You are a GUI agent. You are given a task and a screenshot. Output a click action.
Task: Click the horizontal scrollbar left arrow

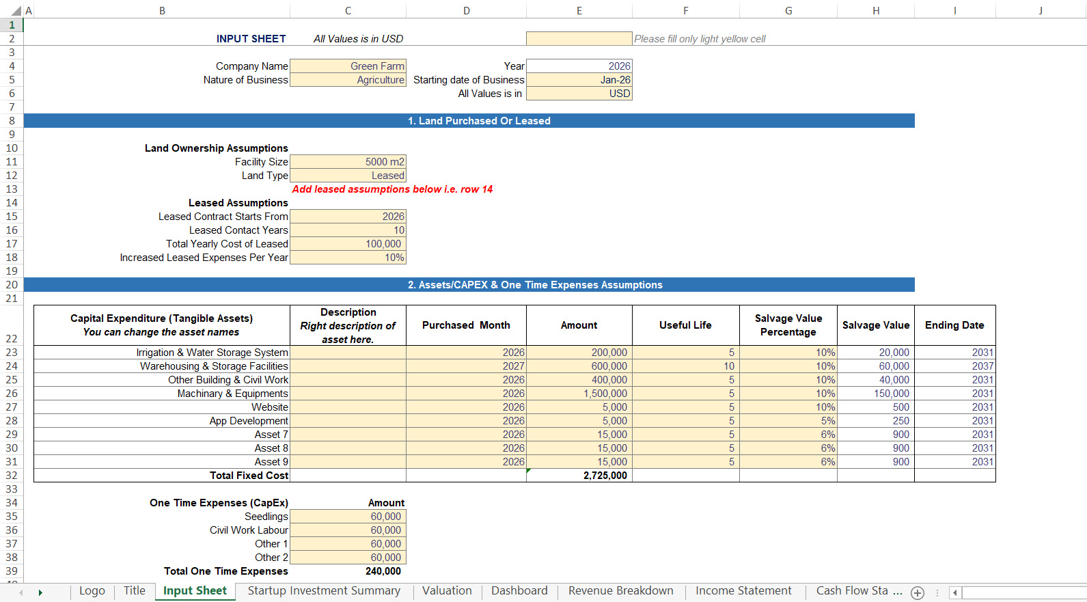click(955, 592)
